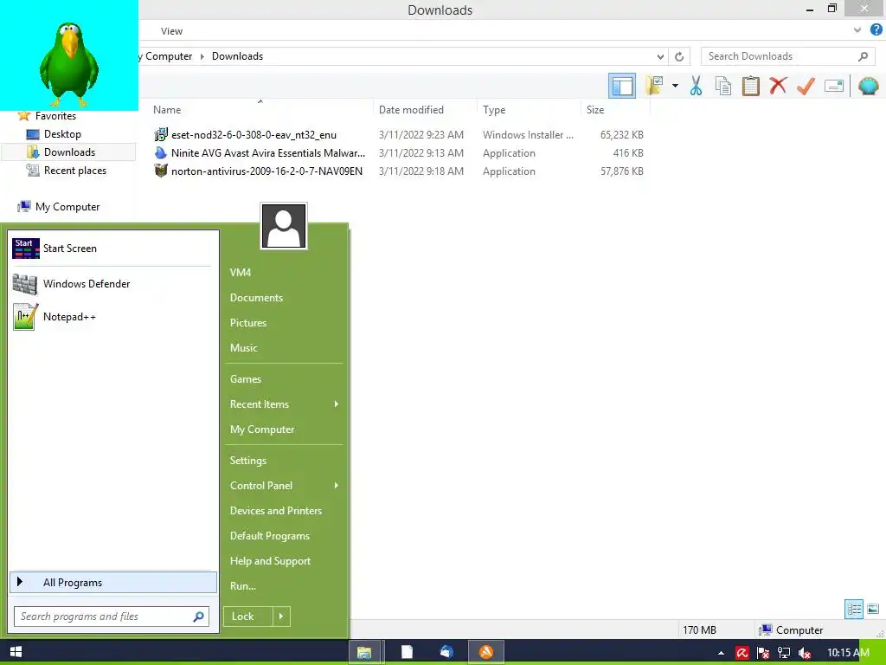
Task: Expand Control Panel submenu arrow
Action: pyautogui.click(x=337, y=485)
